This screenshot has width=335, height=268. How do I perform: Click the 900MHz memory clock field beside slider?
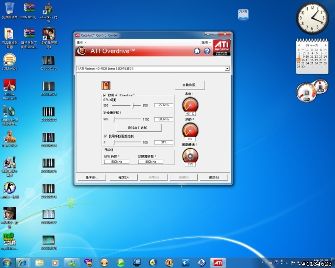(x=164, y=119)
